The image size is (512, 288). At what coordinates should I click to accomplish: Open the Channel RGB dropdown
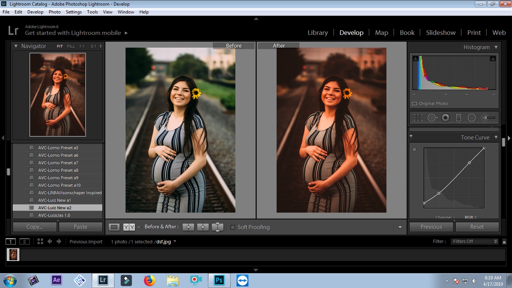[x=471, y=217]
